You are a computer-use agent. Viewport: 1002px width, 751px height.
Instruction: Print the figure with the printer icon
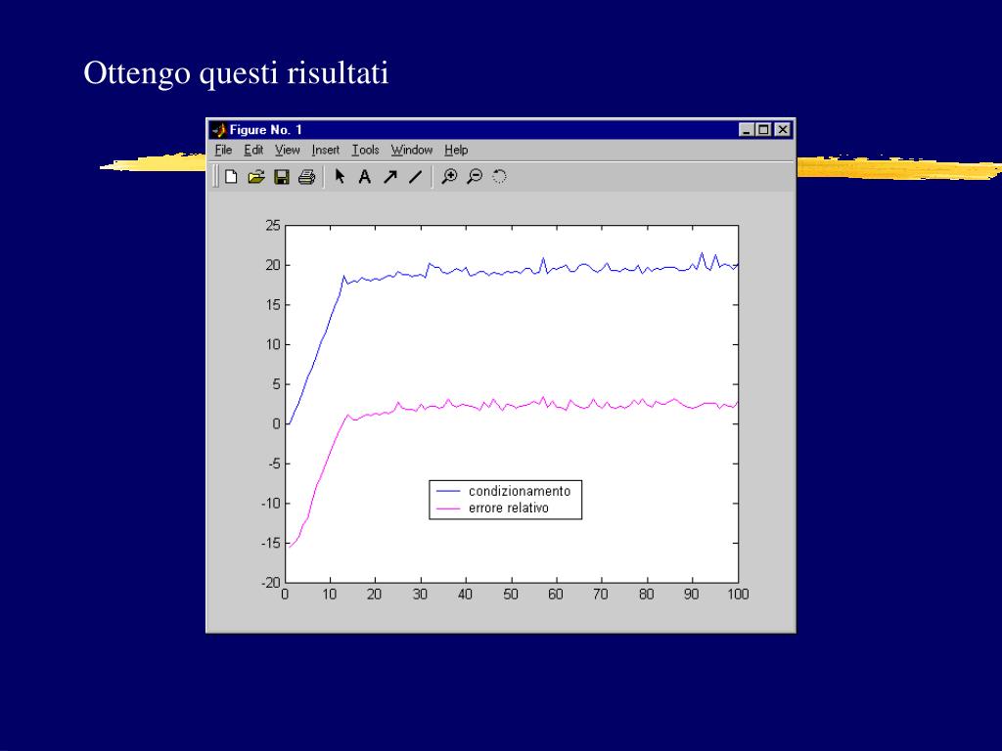tap(306, 177)
